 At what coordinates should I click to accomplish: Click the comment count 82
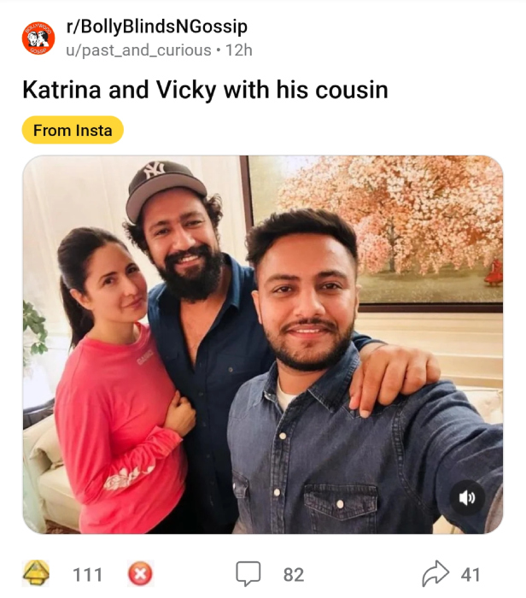[x=293, y=574]
